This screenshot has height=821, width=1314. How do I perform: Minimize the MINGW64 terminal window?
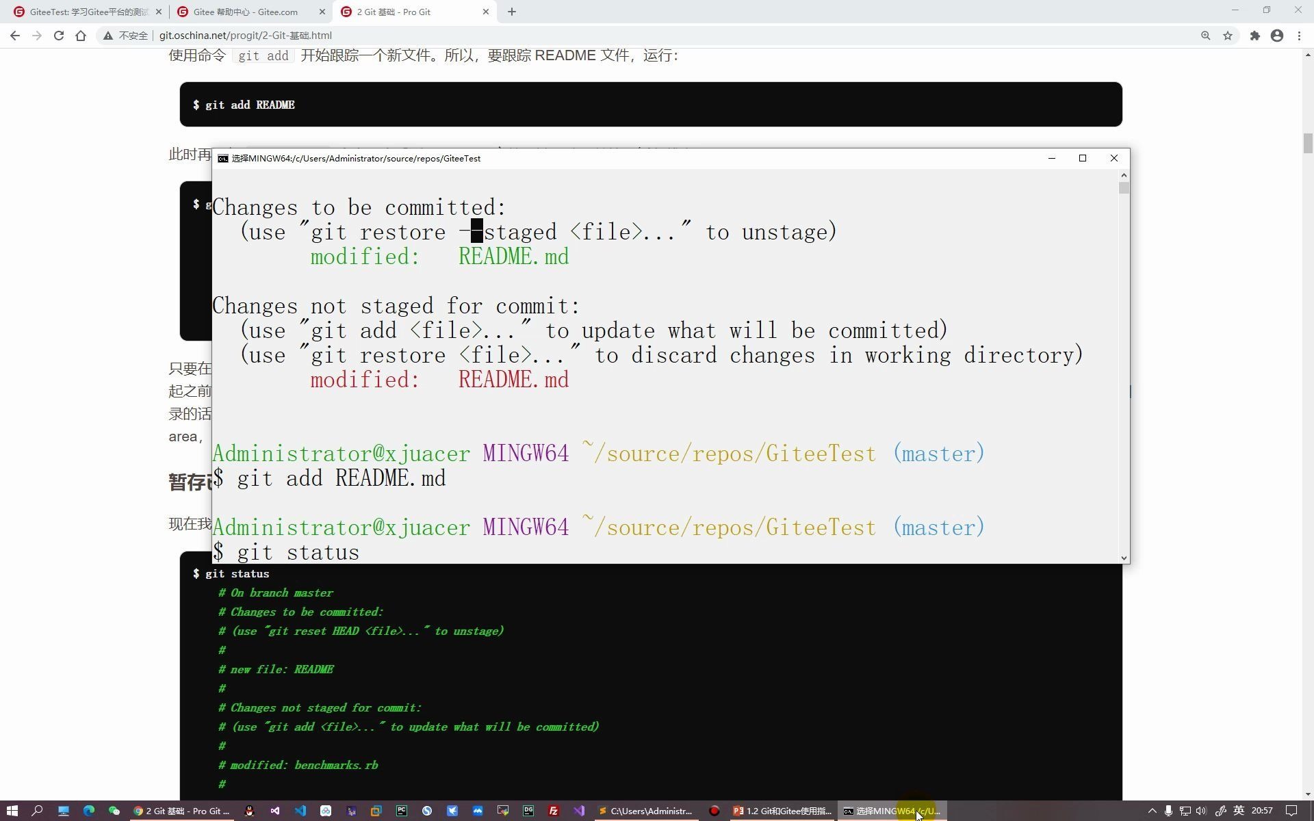[x=1052, y=158]
